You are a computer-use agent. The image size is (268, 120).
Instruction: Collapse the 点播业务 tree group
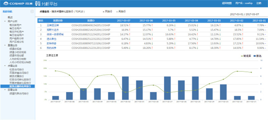coord(5,66)
